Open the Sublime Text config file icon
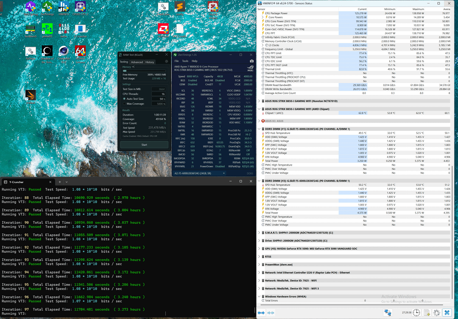 (180, 8)
